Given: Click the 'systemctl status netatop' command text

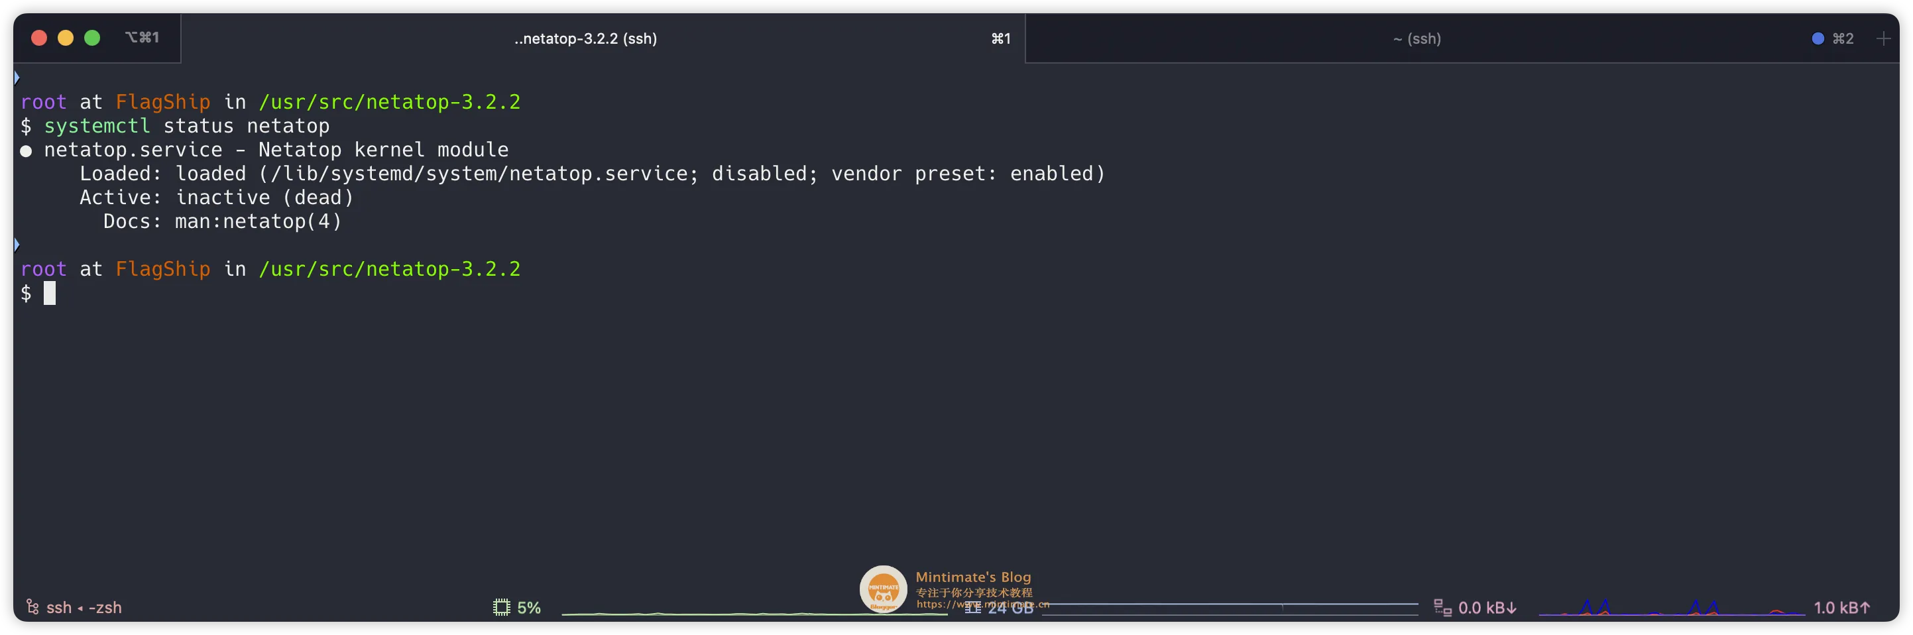Looking at the screenshot, I should (186, 125).
